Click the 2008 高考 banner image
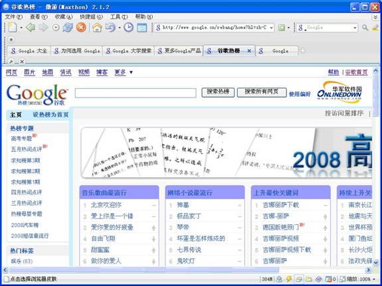Screen dimensions: 382x286 (x=227, y=153)
